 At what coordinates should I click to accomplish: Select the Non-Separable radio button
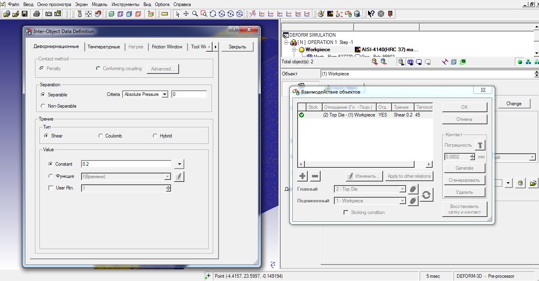click(44, 106)
